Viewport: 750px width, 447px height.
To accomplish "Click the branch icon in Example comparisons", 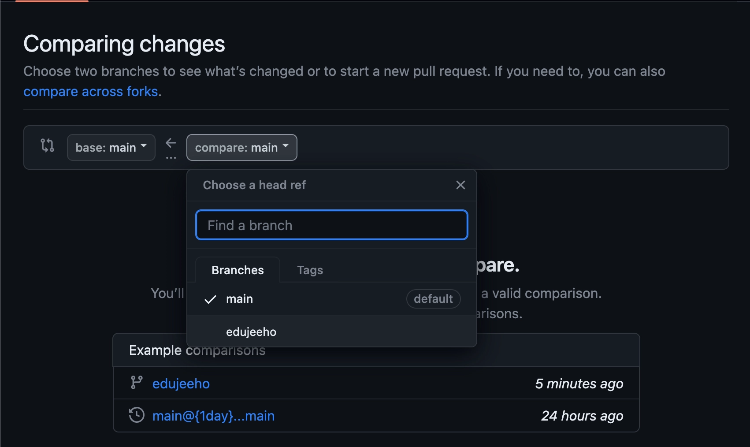I will coord(137,383).
